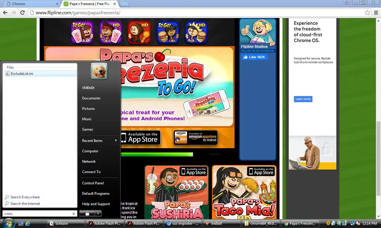The height and width of the screenshot is (228, 381).
Task: Open the purple Freezeria HD game icon
Action: tap(111, 32)
